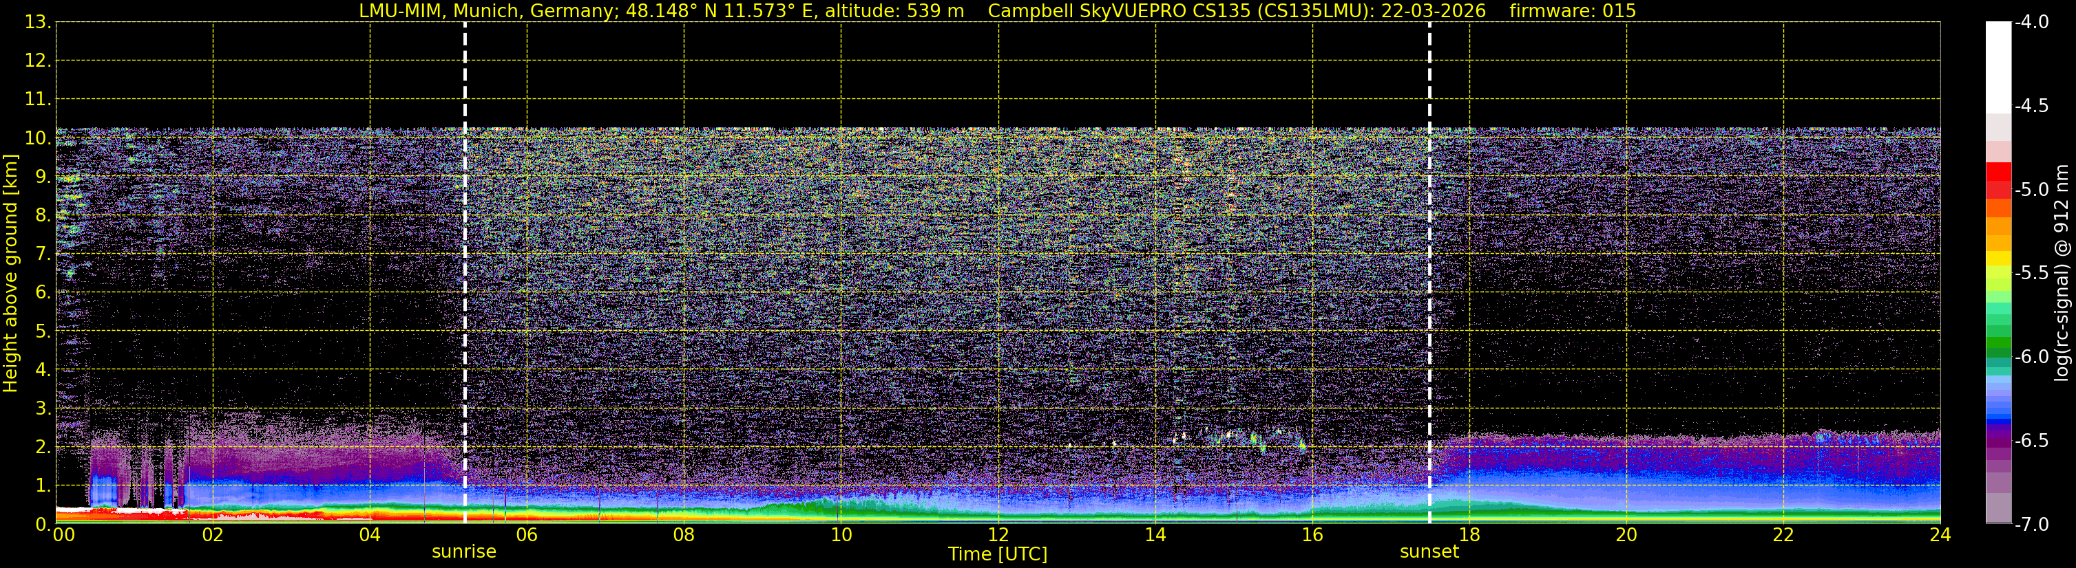Click the height axis tick label '4'
The height and width of the screenshot is (568, 2076).
pyautogui.click(x=42, y=370)
